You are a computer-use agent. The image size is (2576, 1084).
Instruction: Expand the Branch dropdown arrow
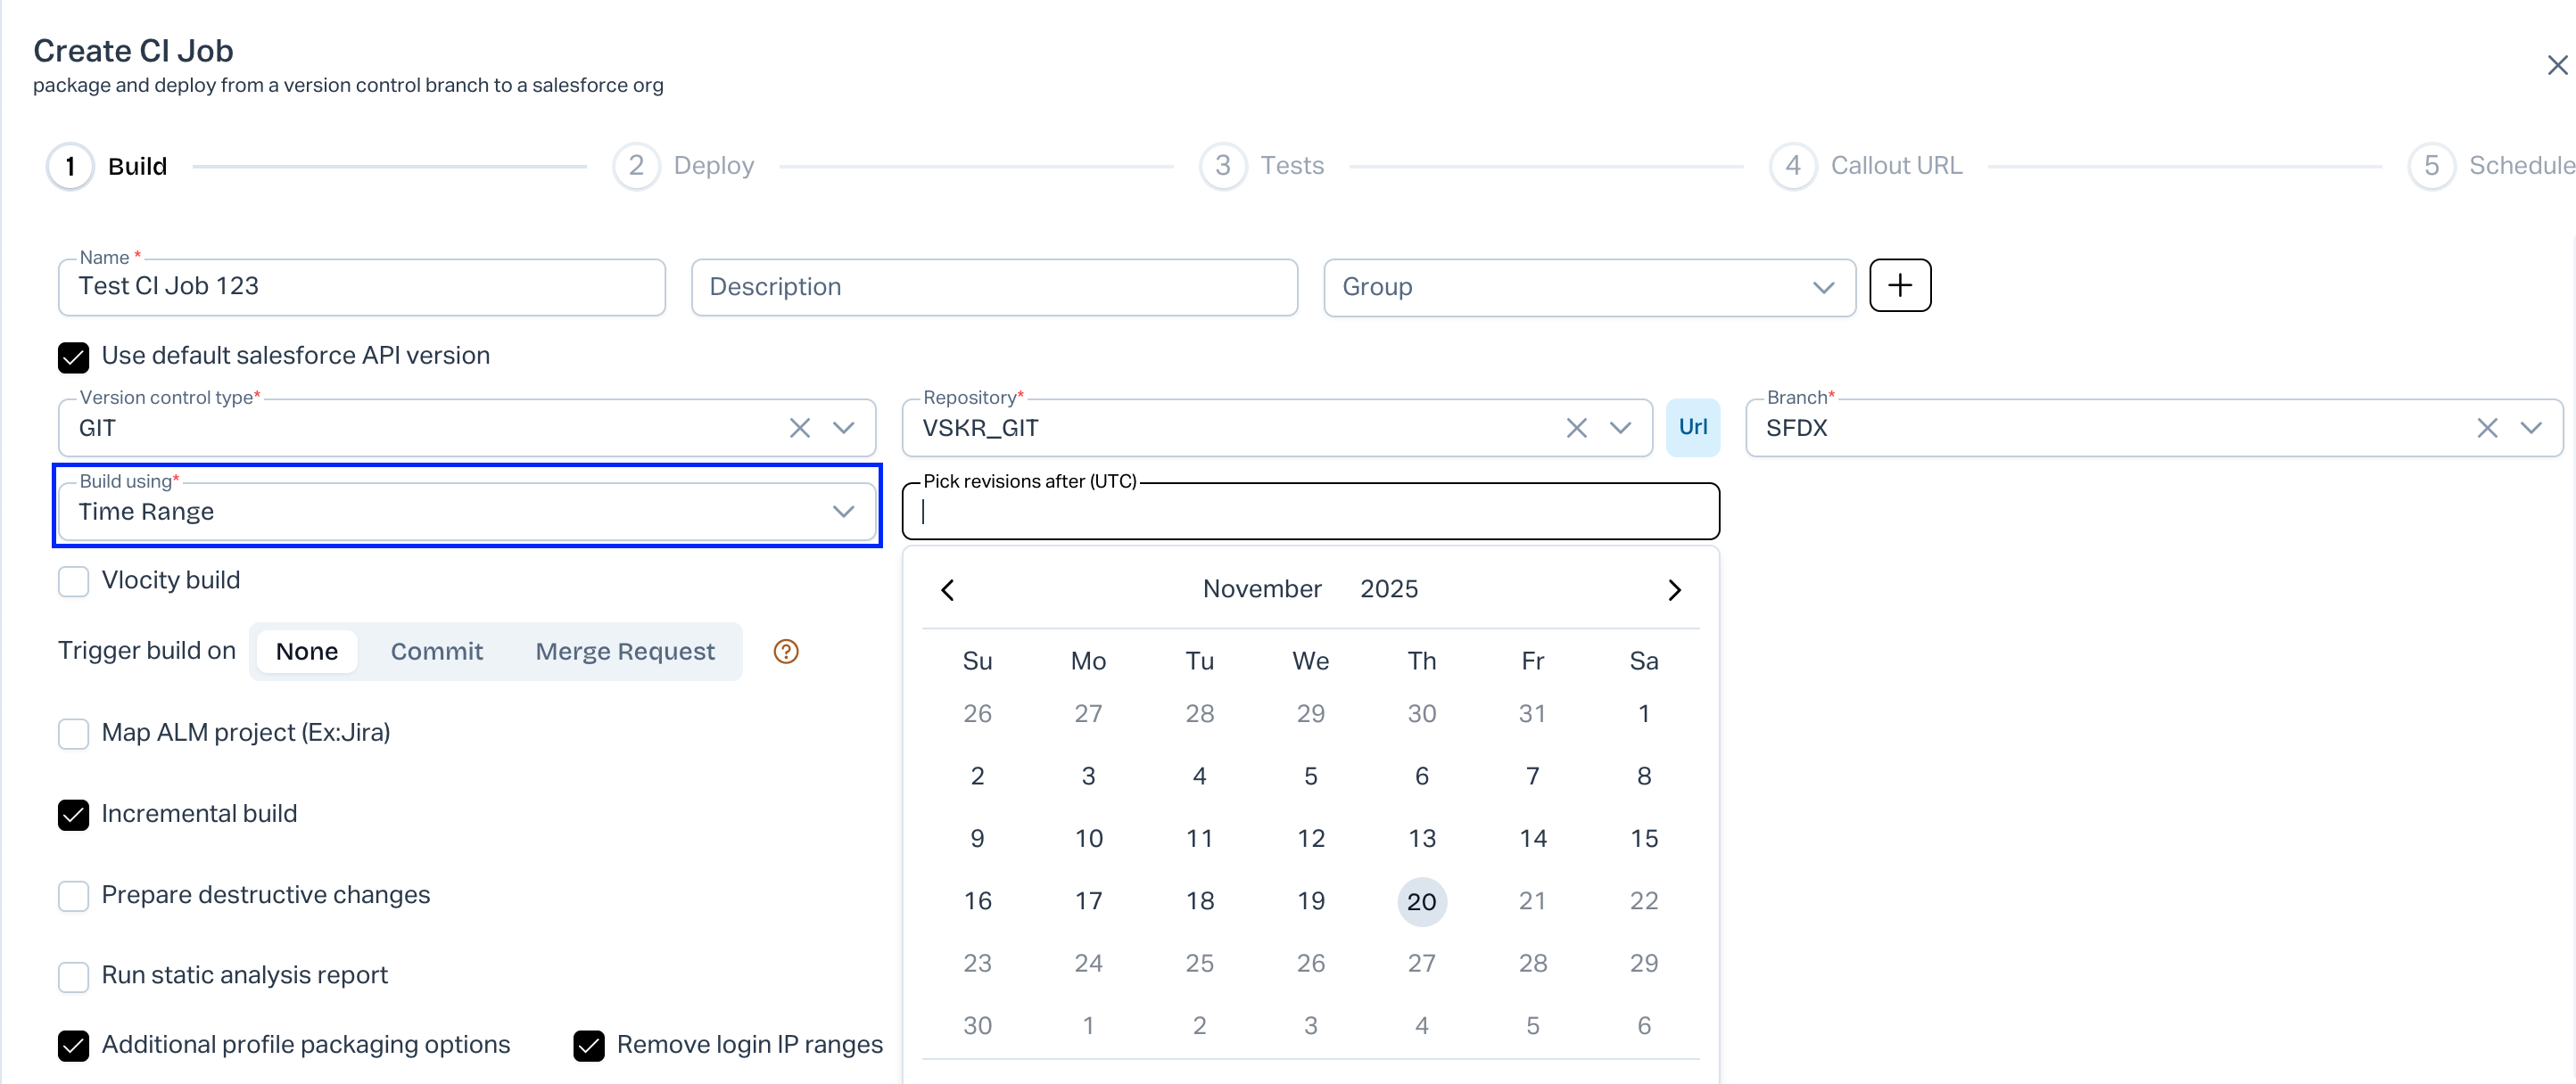(2530, 429)
